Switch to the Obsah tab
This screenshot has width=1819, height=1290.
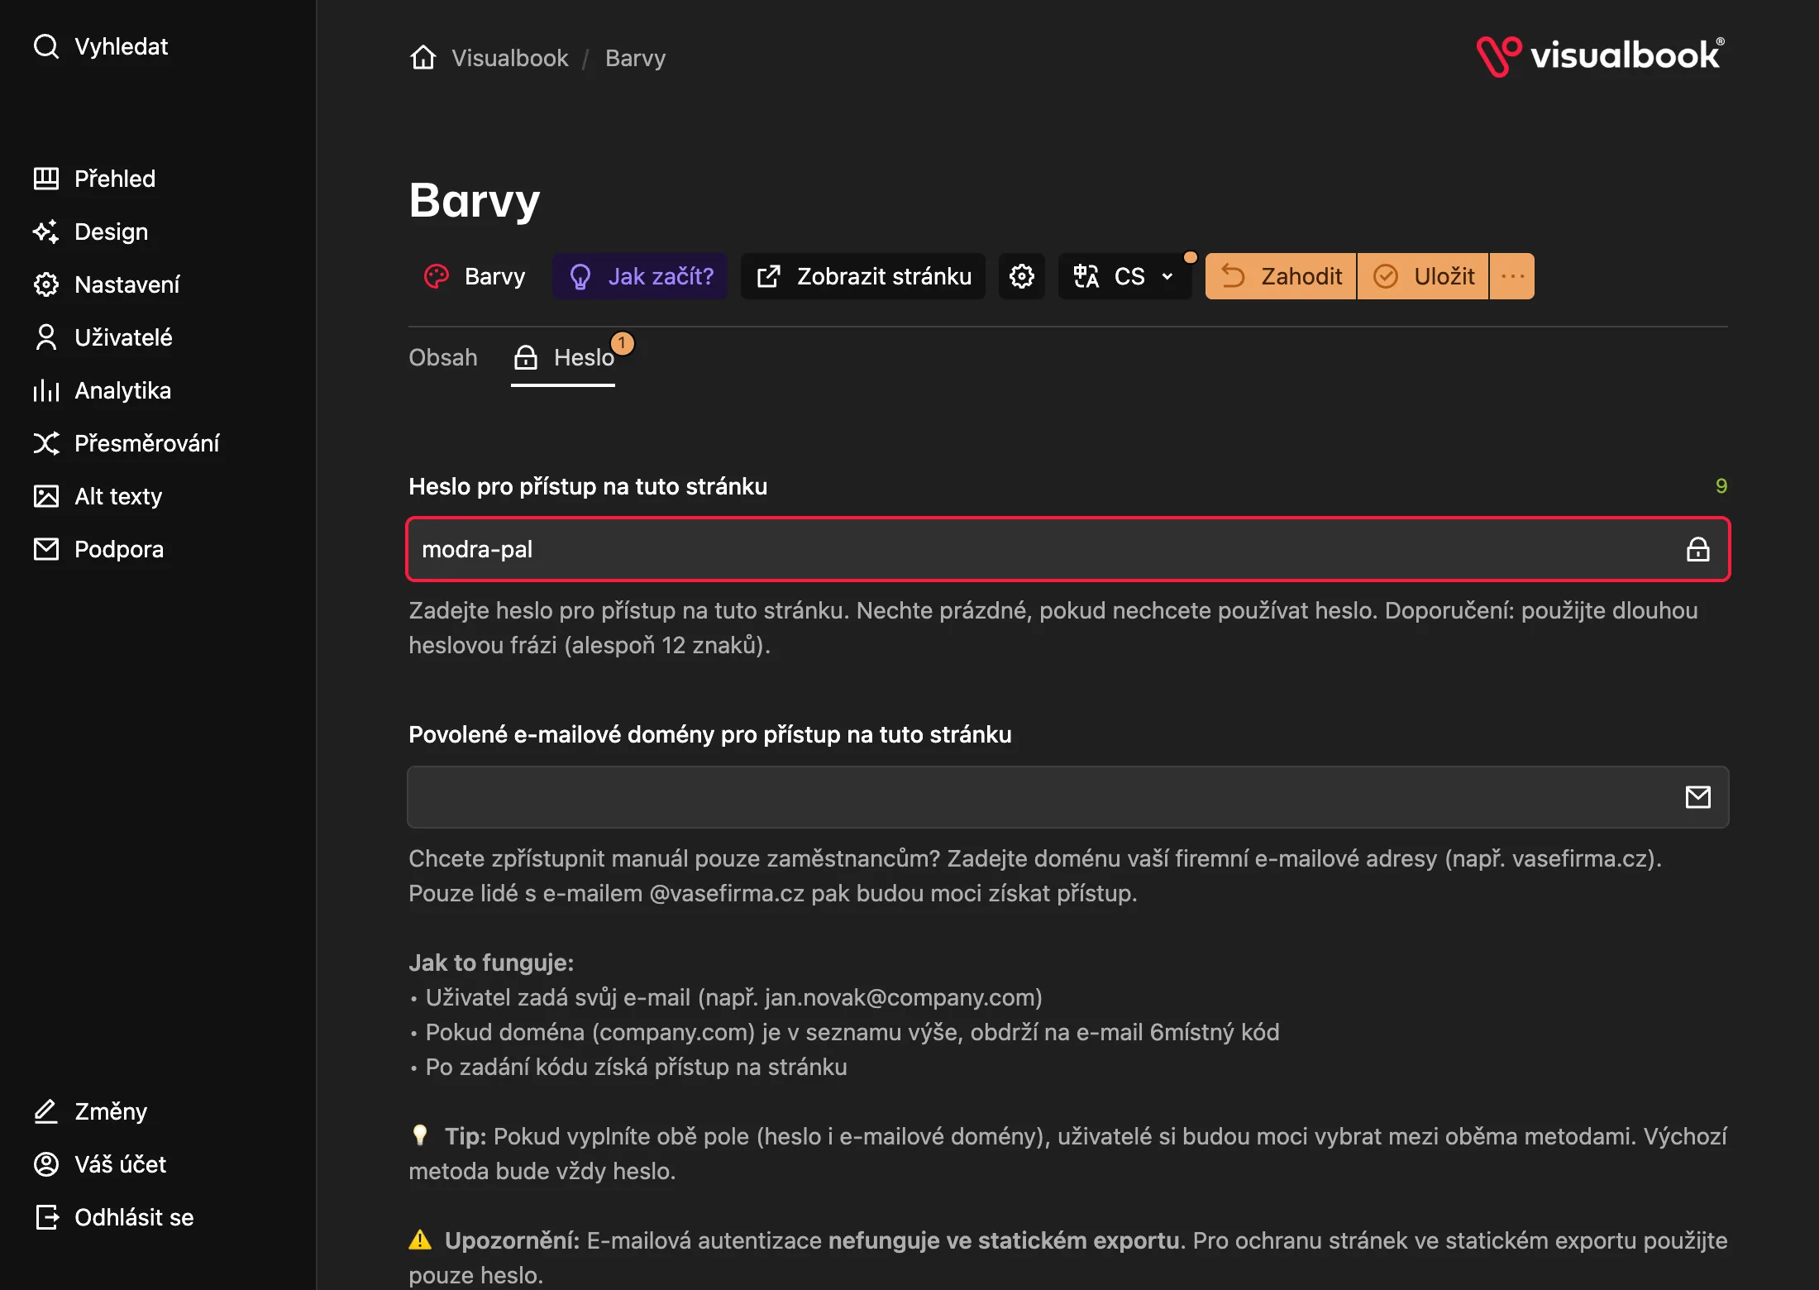443,357
